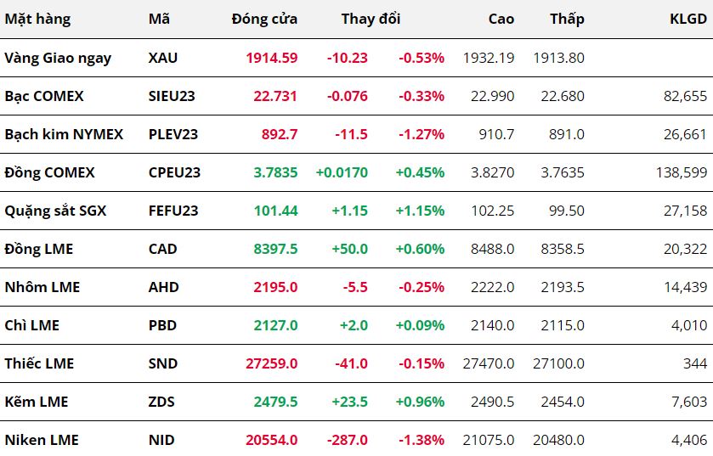Click the Mặt hàng column header

(x=37, y=19)
